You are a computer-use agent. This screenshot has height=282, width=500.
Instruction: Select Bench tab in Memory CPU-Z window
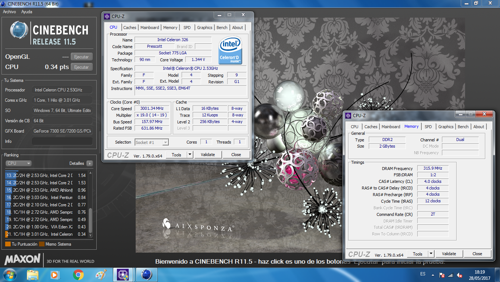coord(463,127)
